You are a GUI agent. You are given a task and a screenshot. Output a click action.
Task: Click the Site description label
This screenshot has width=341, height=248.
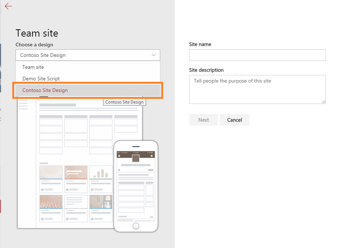tap(206, 70)
